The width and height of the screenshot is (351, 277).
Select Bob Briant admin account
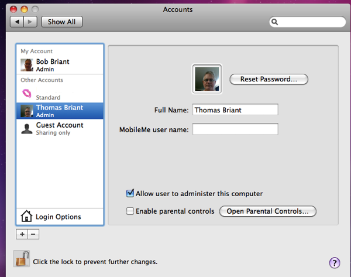[x=60, y=65]
